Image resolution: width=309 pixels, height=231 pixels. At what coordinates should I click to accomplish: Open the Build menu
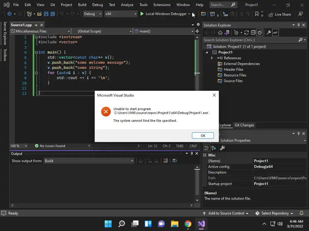pyautogui.click(x=82, y=5)
